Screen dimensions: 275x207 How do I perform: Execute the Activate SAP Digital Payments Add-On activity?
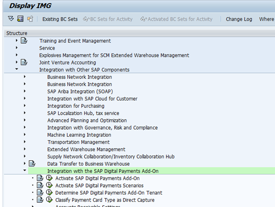tap(49, 178)
